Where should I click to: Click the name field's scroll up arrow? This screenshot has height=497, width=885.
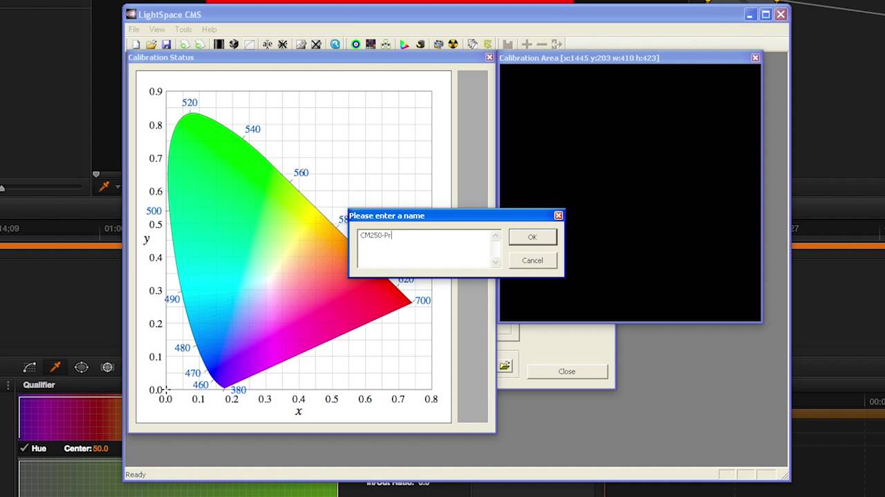click(495, 235)
